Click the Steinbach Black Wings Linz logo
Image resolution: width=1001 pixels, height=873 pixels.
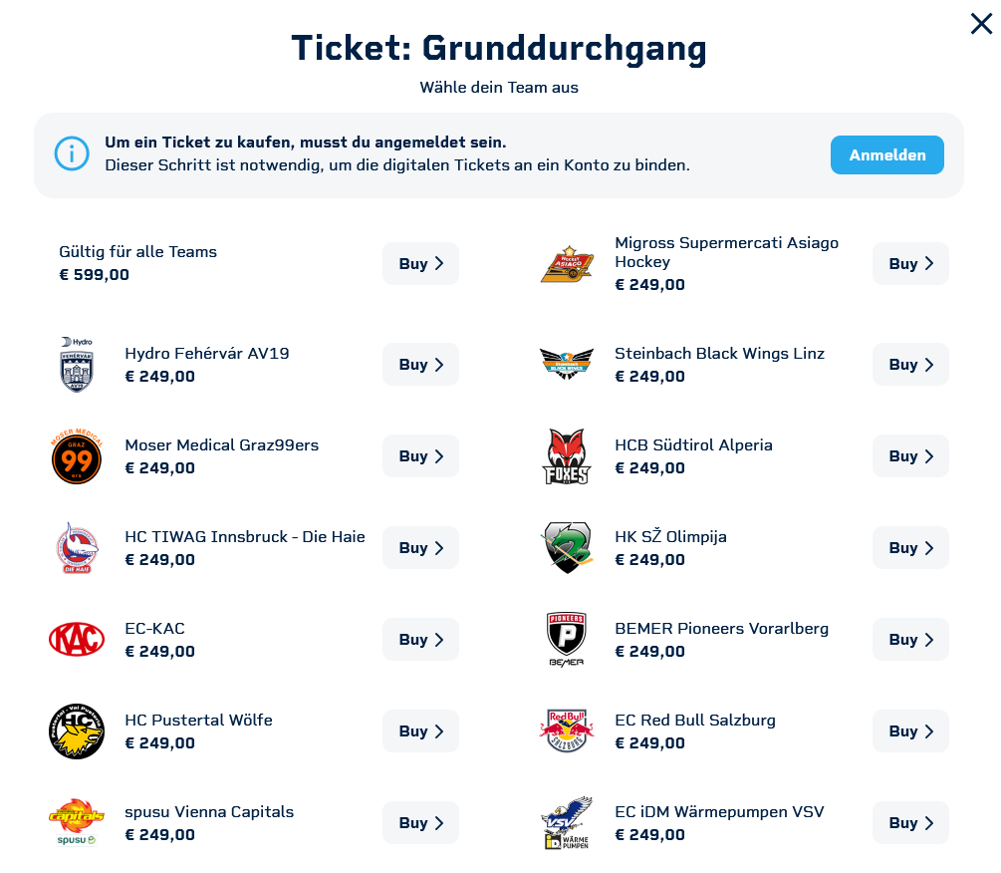(567, 365)
